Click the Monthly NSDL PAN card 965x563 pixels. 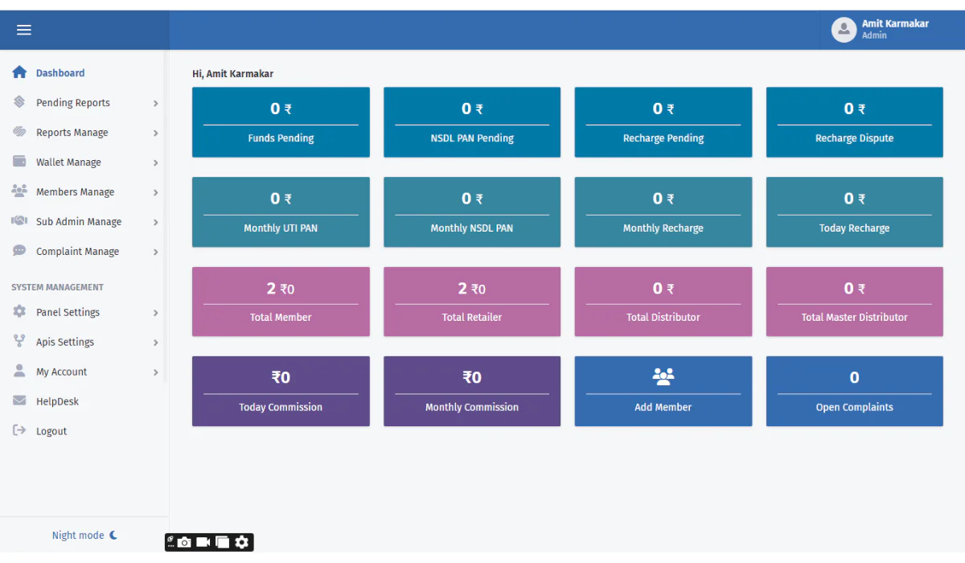(x=472, y=212)
